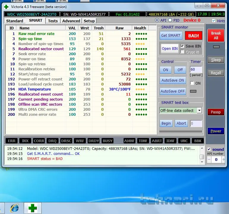
Task: Click the drive model WDC WD2500BEVT-24A23T0 field
Action: point(32,14)
